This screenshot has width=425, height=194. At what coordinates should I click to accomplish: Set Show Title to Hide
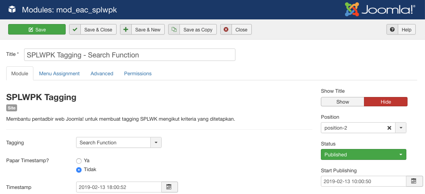(x=385, y=102)
